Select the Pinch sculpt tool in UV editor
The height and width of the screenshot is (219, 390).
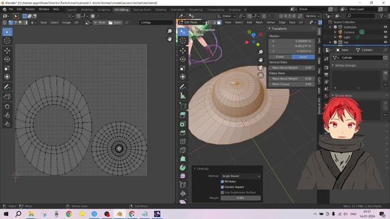pyautogui.click(x=7, y=124)
